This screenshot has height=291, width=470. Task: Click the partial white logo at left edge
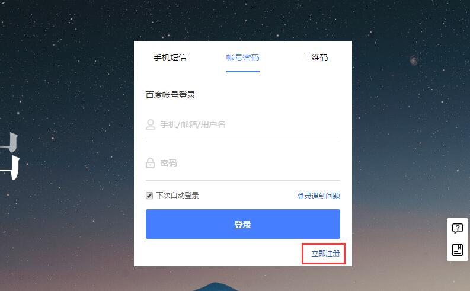[x=10, y=156]
